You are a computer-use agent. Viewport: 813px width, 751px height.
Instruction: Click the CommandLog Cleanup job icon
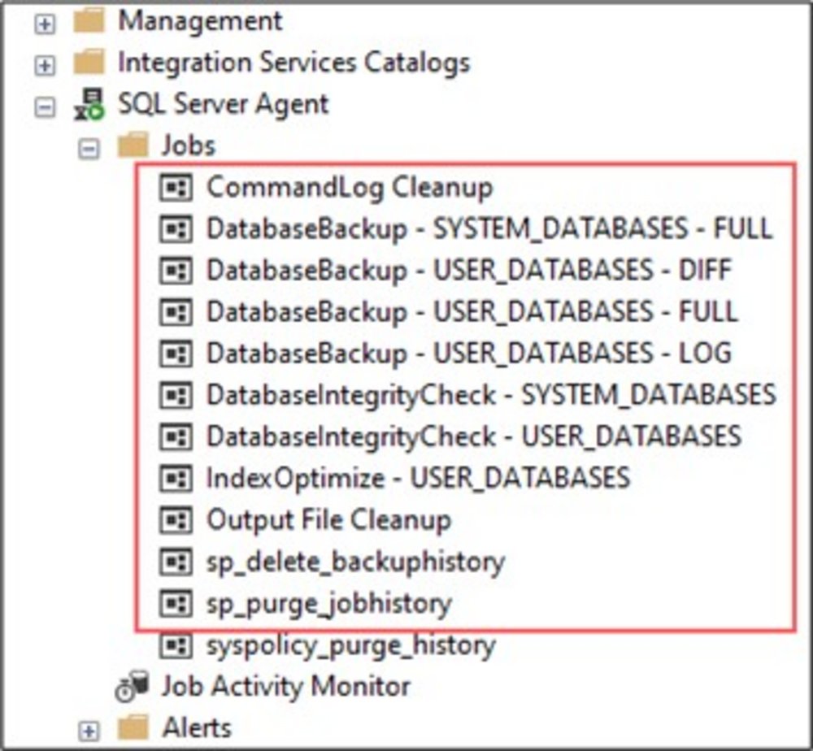(176, 188)
